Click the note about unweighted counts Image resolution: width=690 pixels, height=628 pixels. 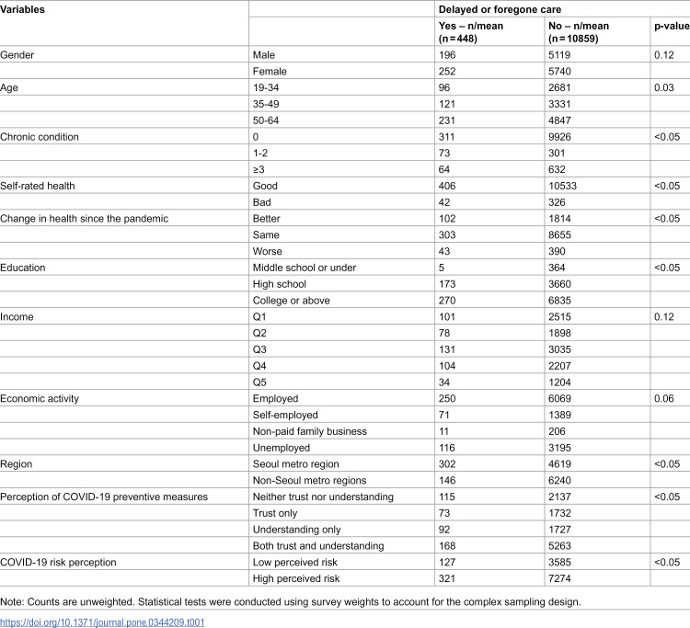[x=291, y=601]
